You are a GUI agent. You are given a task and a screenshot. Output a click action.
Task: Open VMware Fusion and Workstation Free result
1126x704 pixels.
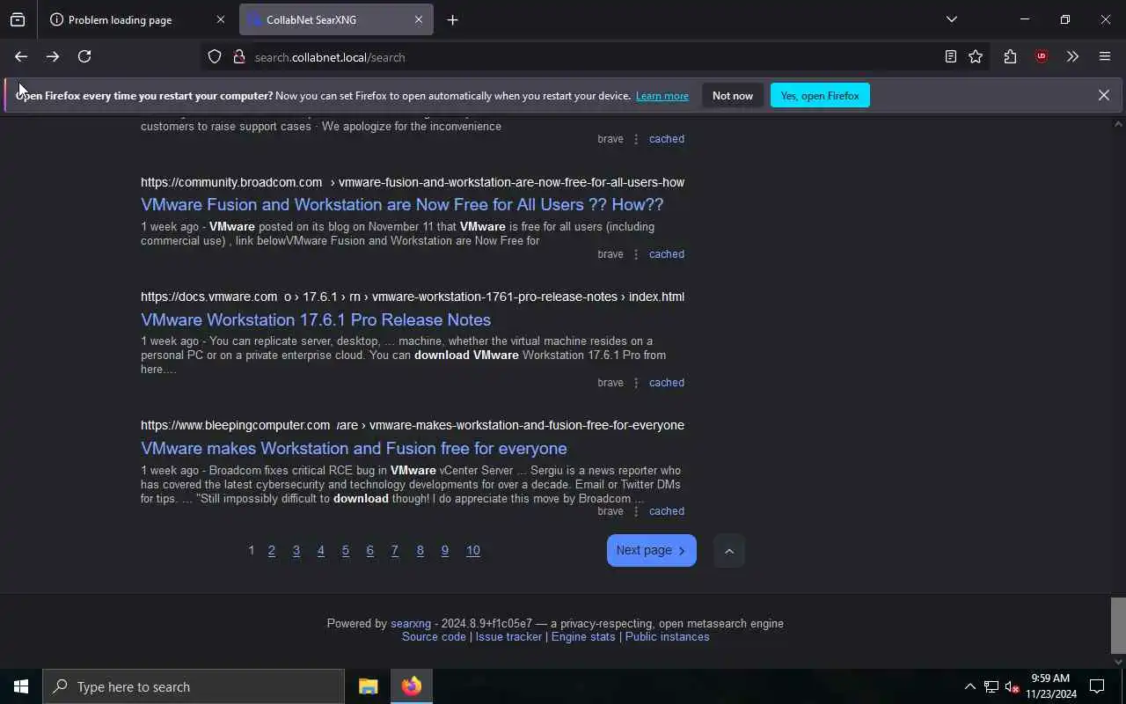pos(402,204)
